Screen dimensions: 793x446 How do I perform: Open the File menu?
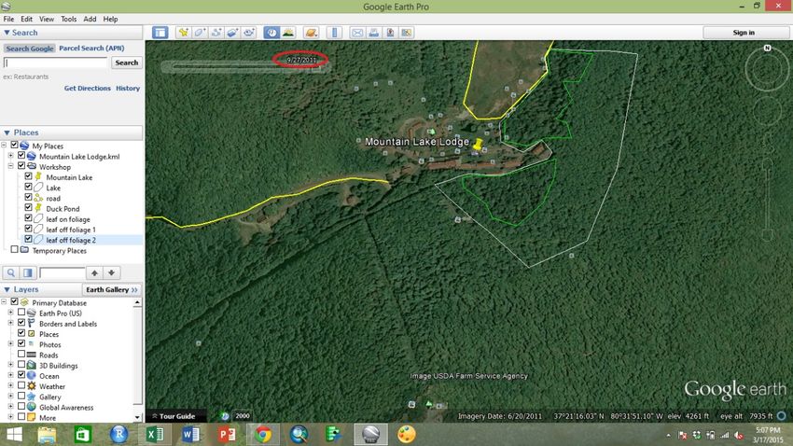click(x=8, y=19)
